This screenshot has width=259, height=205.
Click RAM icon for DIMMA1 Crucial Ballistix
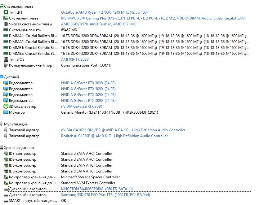(x=6, y=36)
